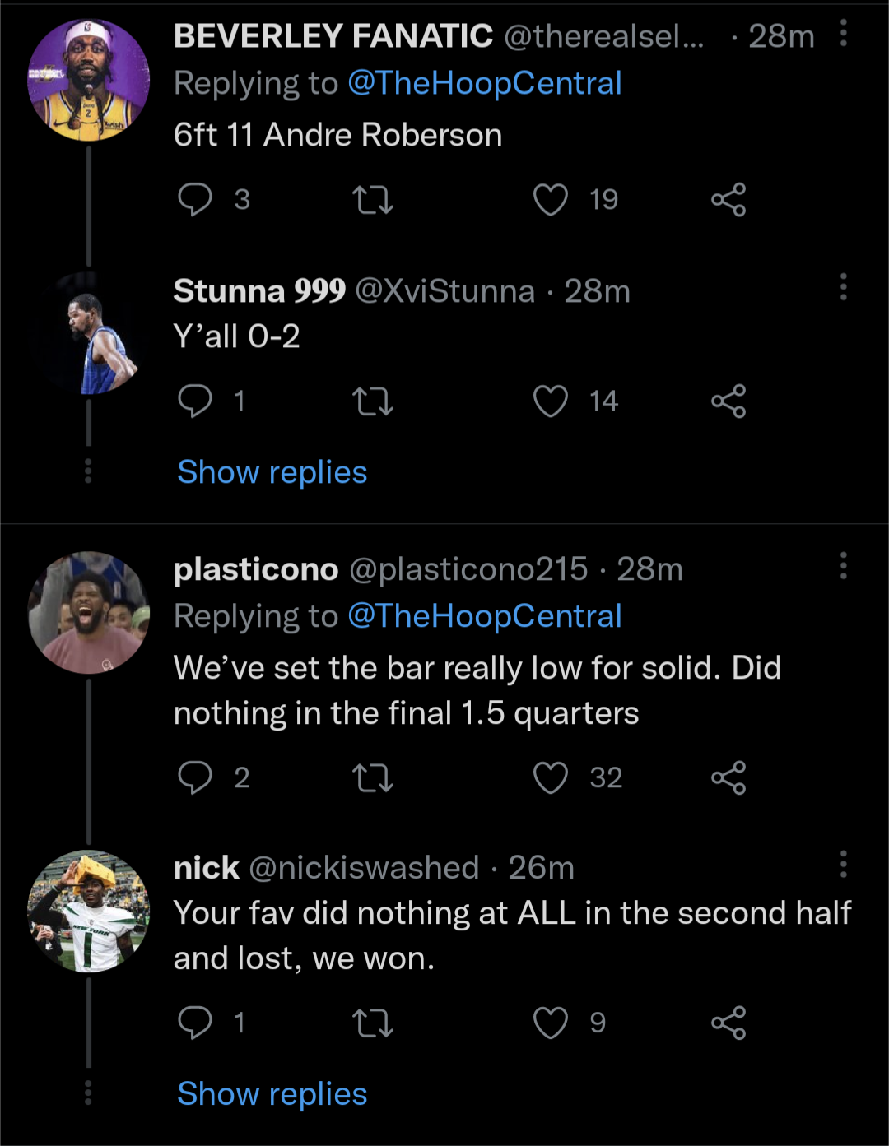Like plasticono's tweet about the bar
This screenshot has width=889, height=1146.
550,777
